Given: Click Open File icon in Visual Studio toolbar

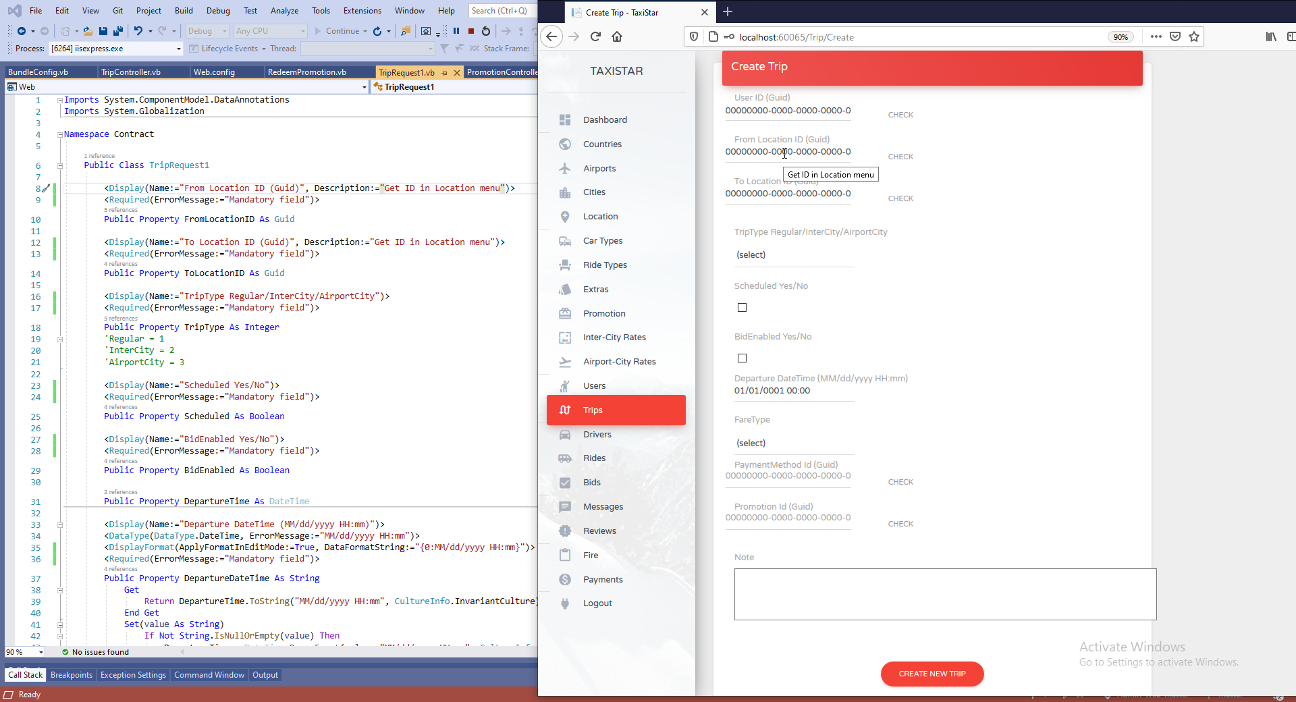Looking at the screenshot, I should point(88,31).
